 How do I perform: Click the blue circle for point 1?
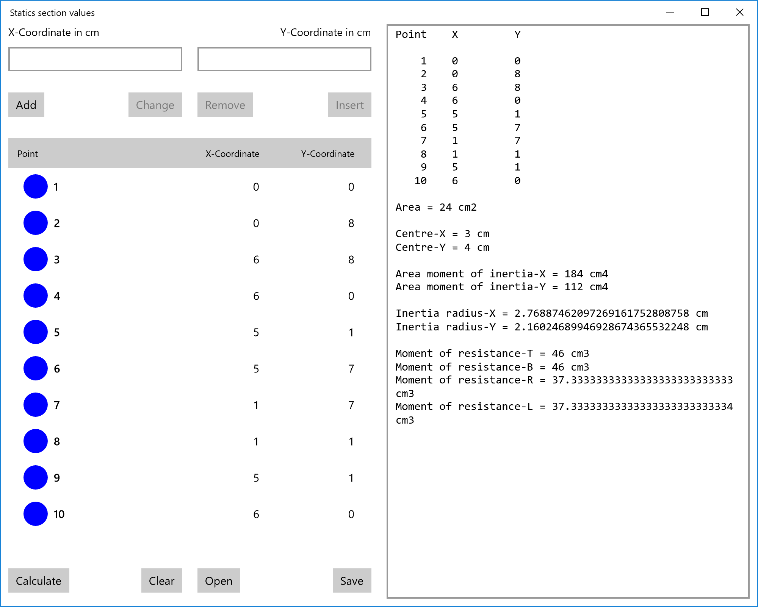(36, 186)
